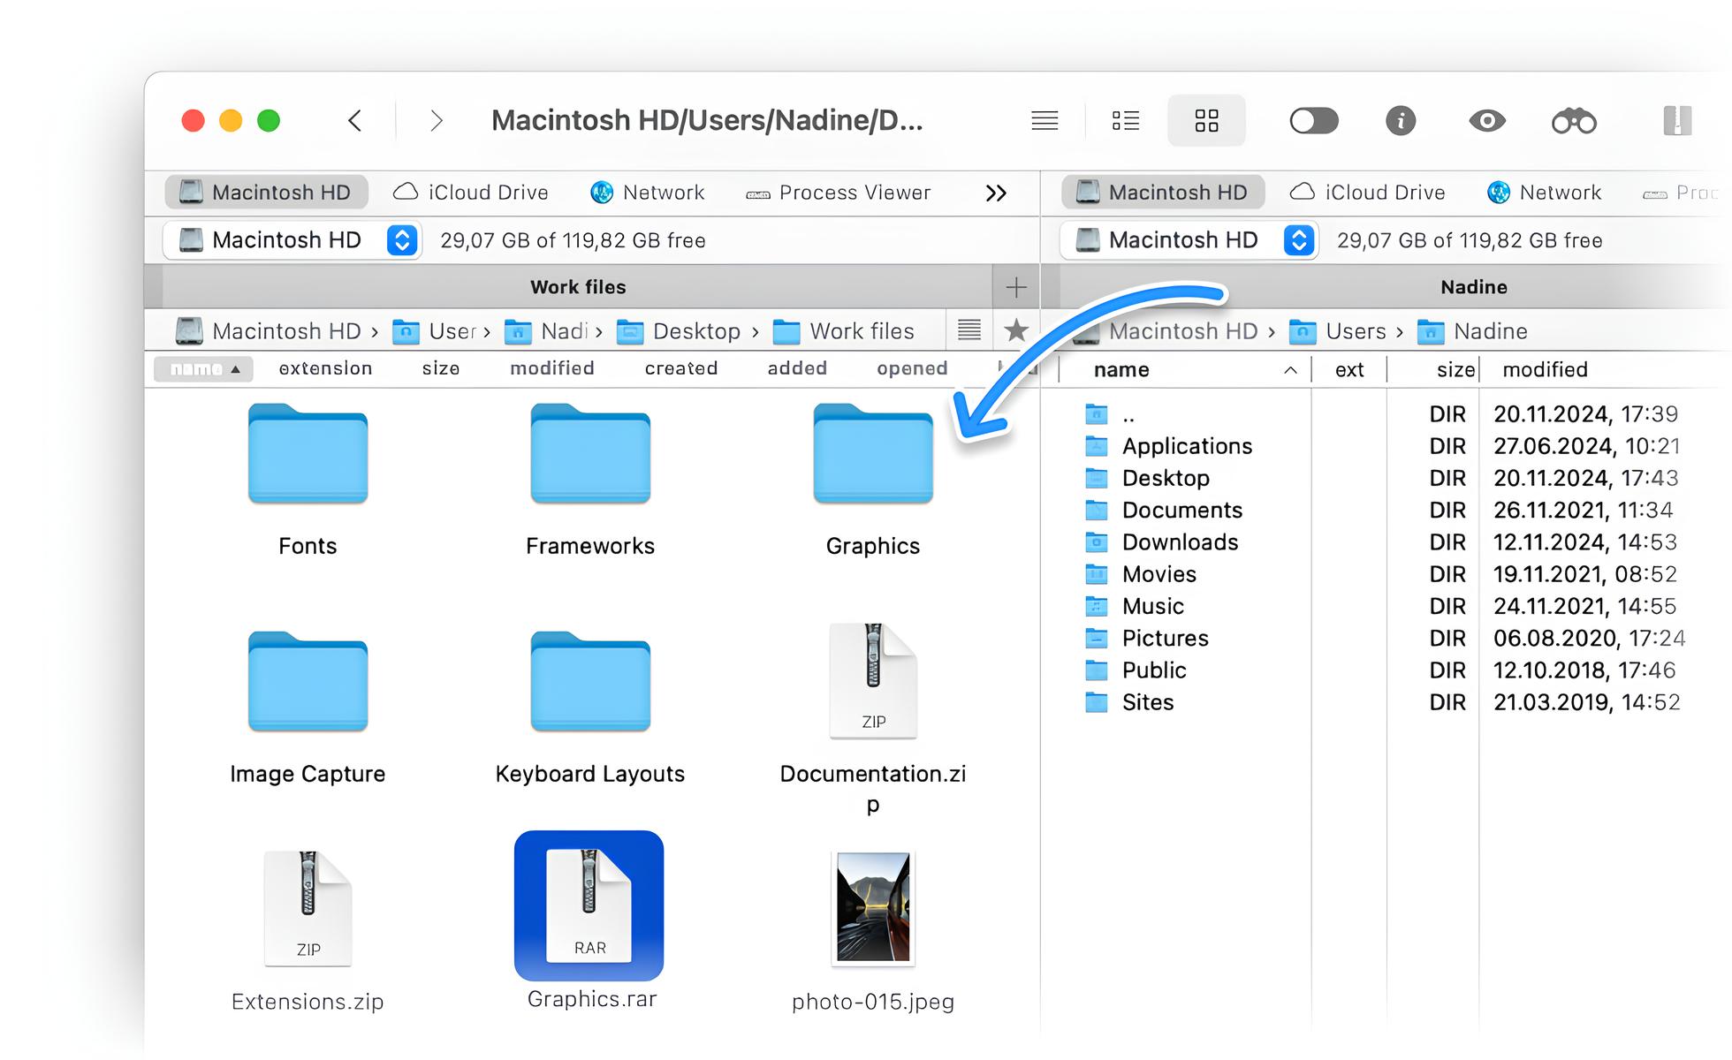Open the Macintosh HD drive selector dropdown
The height and width of the screenshot is (1060, 1732).
402,240
